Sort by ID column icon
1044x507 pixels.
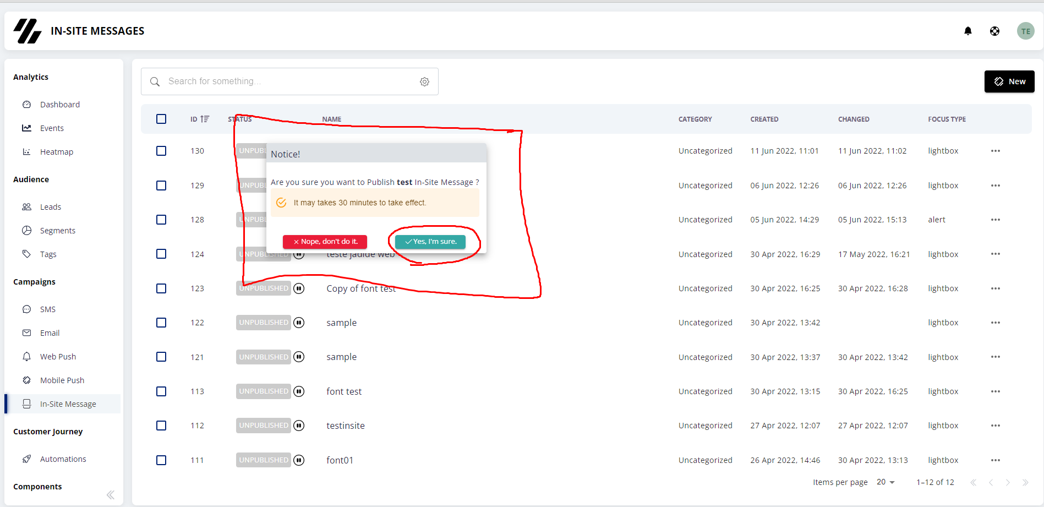[x=205, y=119]
